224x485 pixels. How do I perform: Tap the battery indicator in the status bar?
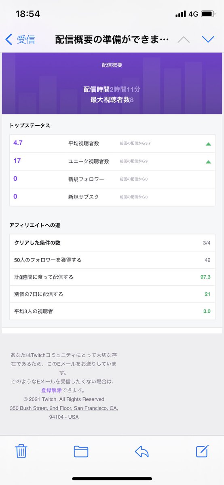[208, 14]
